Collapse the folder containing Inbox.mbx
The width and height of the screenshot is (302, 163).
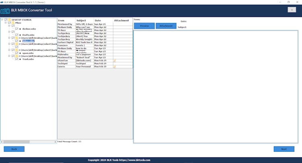9,38
